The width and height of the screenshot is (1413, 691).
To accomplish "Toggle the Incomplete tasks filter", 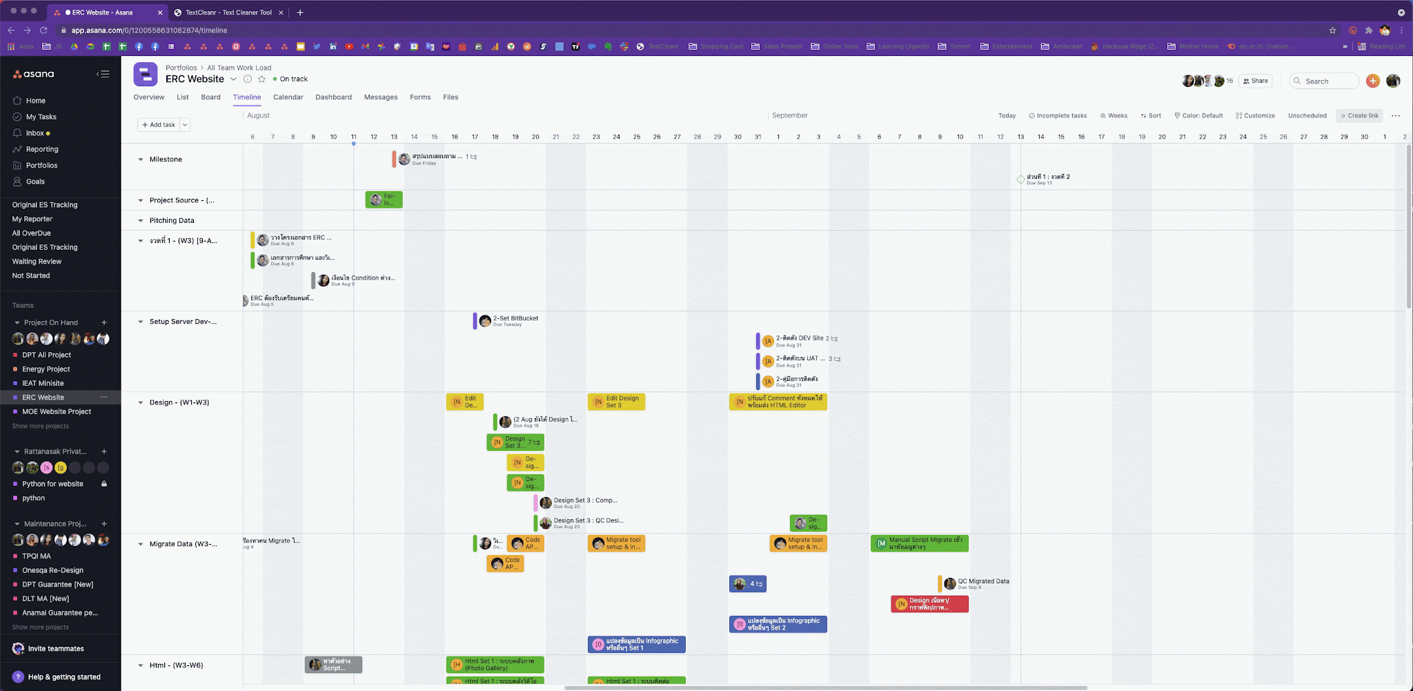I will click(1058, 116).
